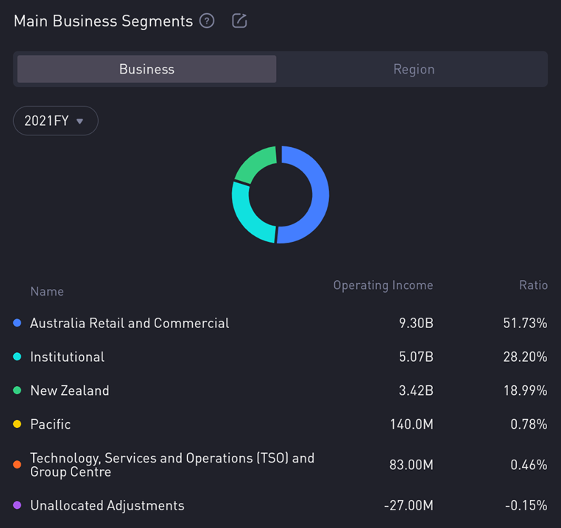This screenshot has width=561, height=528.
Task: Select the Institutional segment name
Action: (x=67, y=357)
